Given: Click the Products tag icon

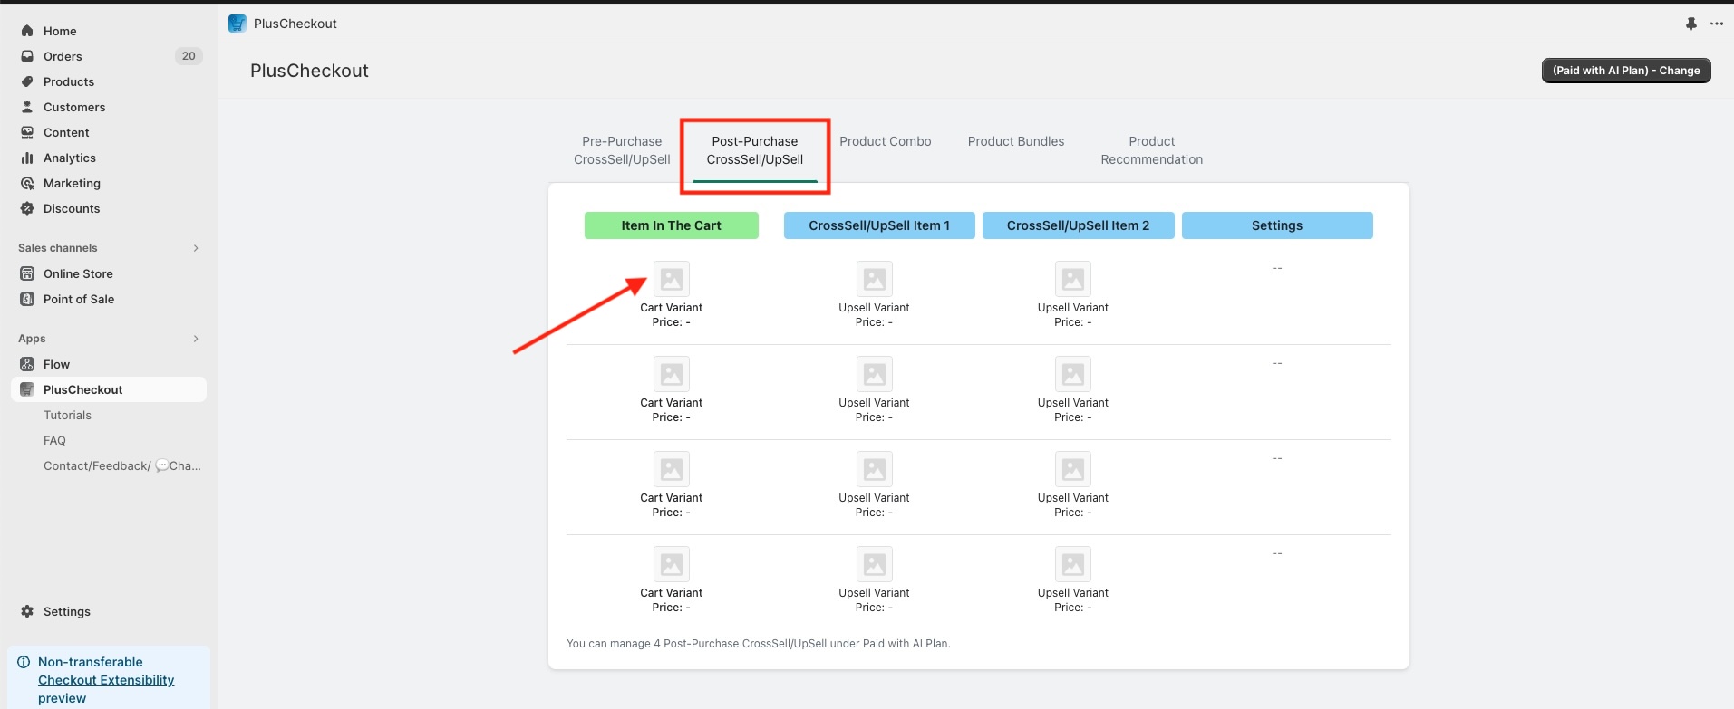Looking at the screenshot, I should (27, 81).
